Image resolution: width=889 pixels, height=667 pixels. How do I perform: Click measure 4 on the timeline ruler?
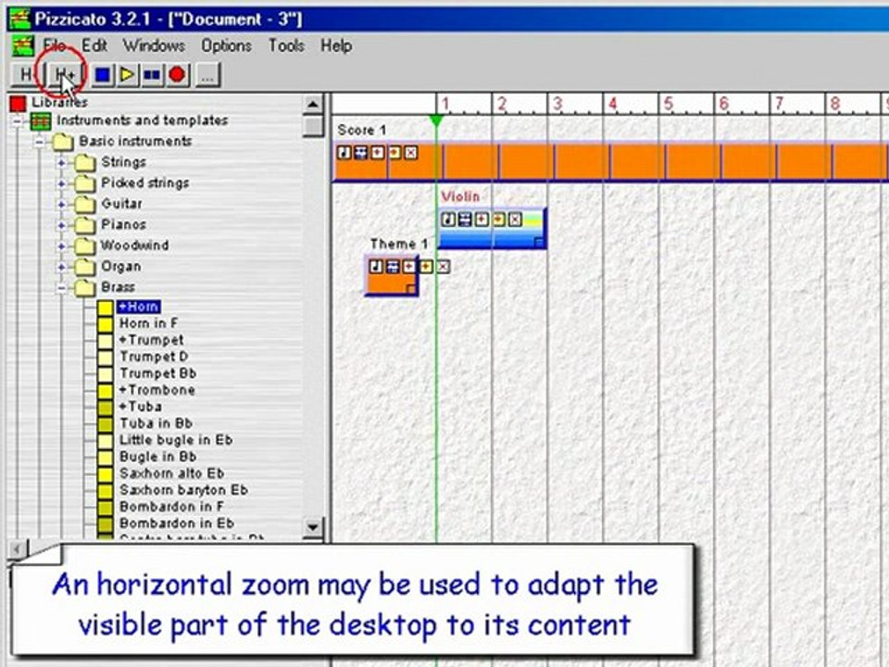pos(612,104)
